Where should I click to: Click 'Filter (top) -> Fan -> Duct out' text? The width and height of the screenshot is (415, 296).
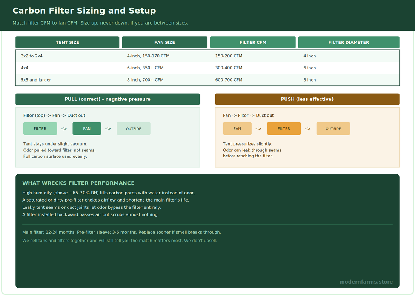[x=54, y=116]
